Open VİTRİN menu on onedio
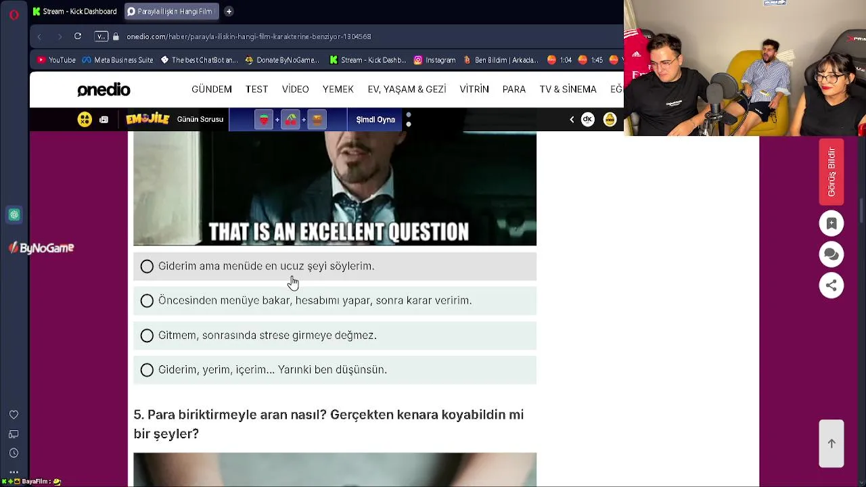The height and width of the screenshot is (487, 866). tap(474, 89)
